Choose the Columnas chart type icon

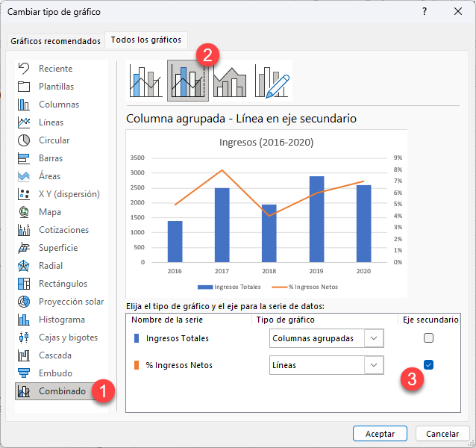coord(24,105)
